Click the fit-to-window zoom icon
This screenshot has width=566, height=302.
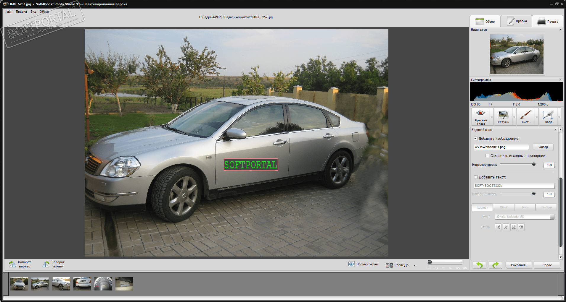(x=429, y=268)
